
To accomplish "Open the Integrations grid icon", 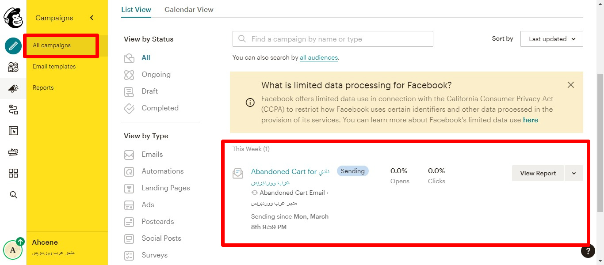I will click(13, 173).
